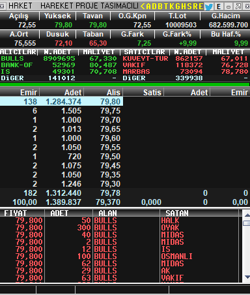
Task: Click the Twitter bird icon
Action: click(209, 7)
